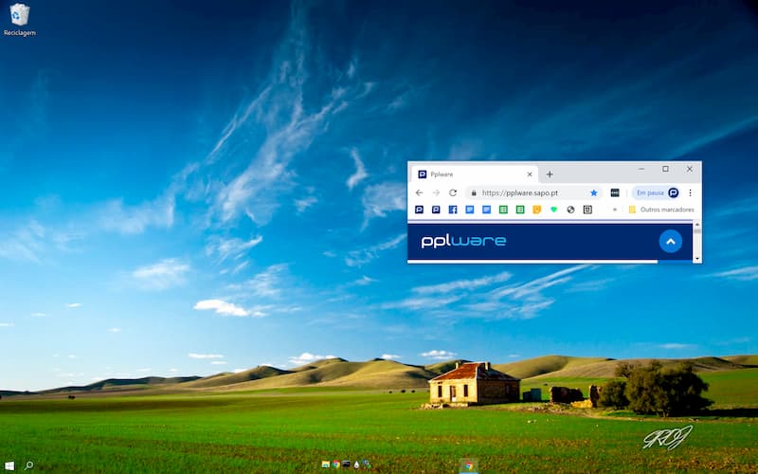Image resolution: width=758 pixels, height=474 pixels.
Task: Open the Chrome three-dot menu
Action: point(691,192)
